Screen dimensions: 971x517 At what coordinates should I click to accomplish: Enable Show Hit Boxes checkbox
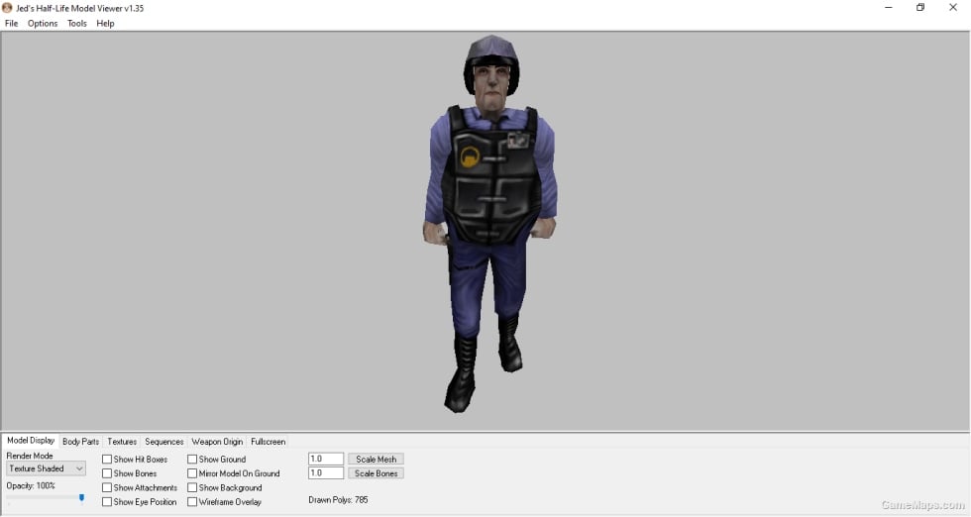click(x=107, y=460)
